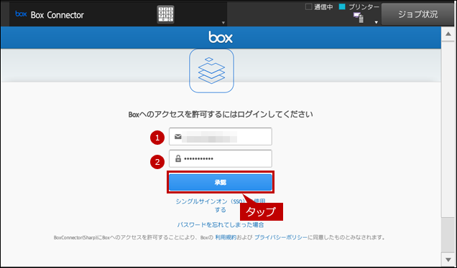Click the white box logo in blue header
Image resolution: width=457 pixels, height=268 pixels.
pyautogui.click(x=221, y=37)
